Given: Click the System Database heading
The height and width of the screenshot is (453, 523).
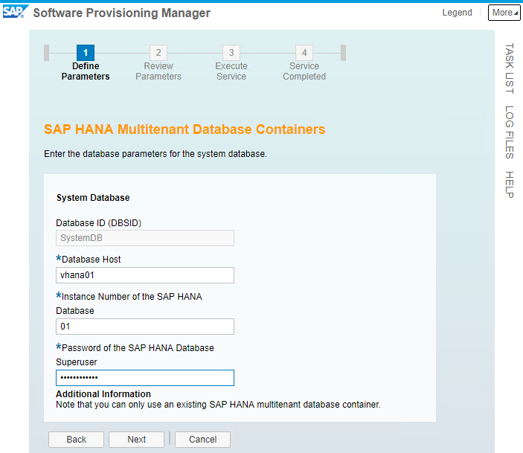Looking at the screenshot, I should pyautogui.click(x=93, y=197).
